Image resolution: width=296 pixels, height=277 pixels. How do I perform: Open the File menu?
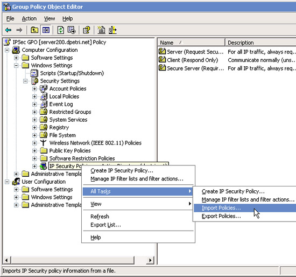coord(10,18)
